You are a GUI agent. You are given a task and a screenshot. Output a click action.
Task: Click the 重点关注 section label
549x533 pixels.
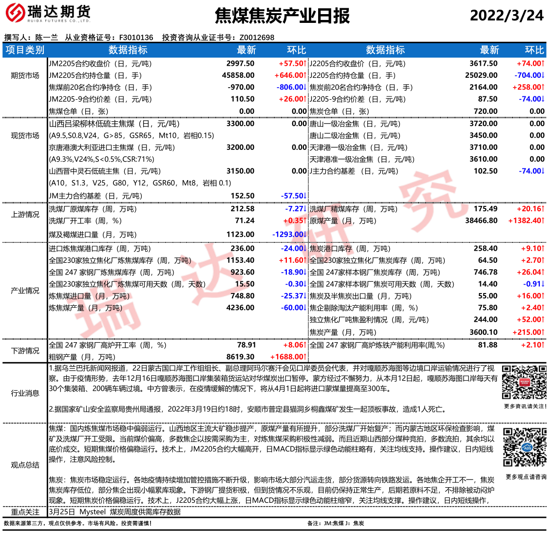[x=25, y=512]
